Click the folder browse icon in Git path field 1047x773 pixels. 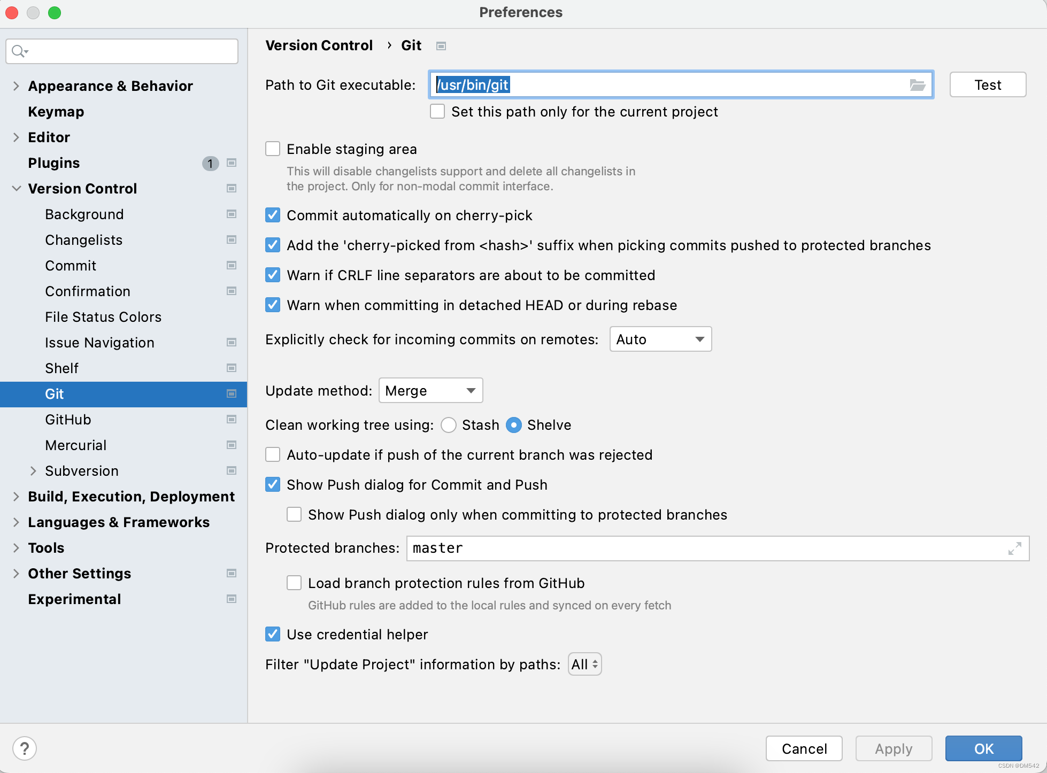tap(917, 85)
